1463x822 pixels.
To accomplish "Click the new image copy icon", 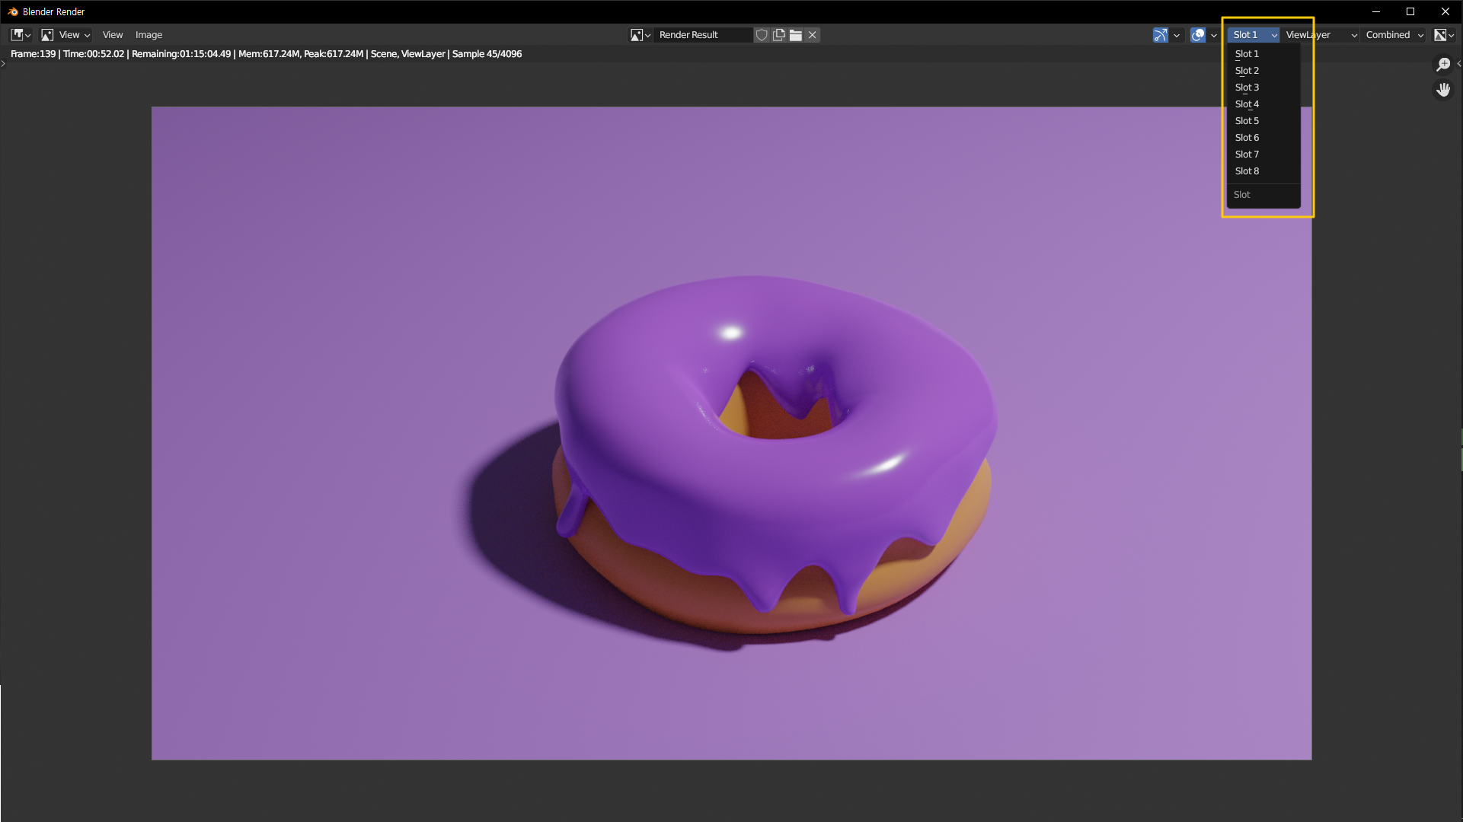I will click(x=778, y=35).
